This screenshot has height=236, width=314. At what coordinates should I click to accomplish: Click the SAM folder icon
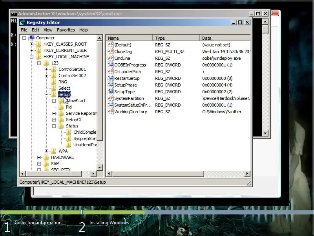pos(46,164)
